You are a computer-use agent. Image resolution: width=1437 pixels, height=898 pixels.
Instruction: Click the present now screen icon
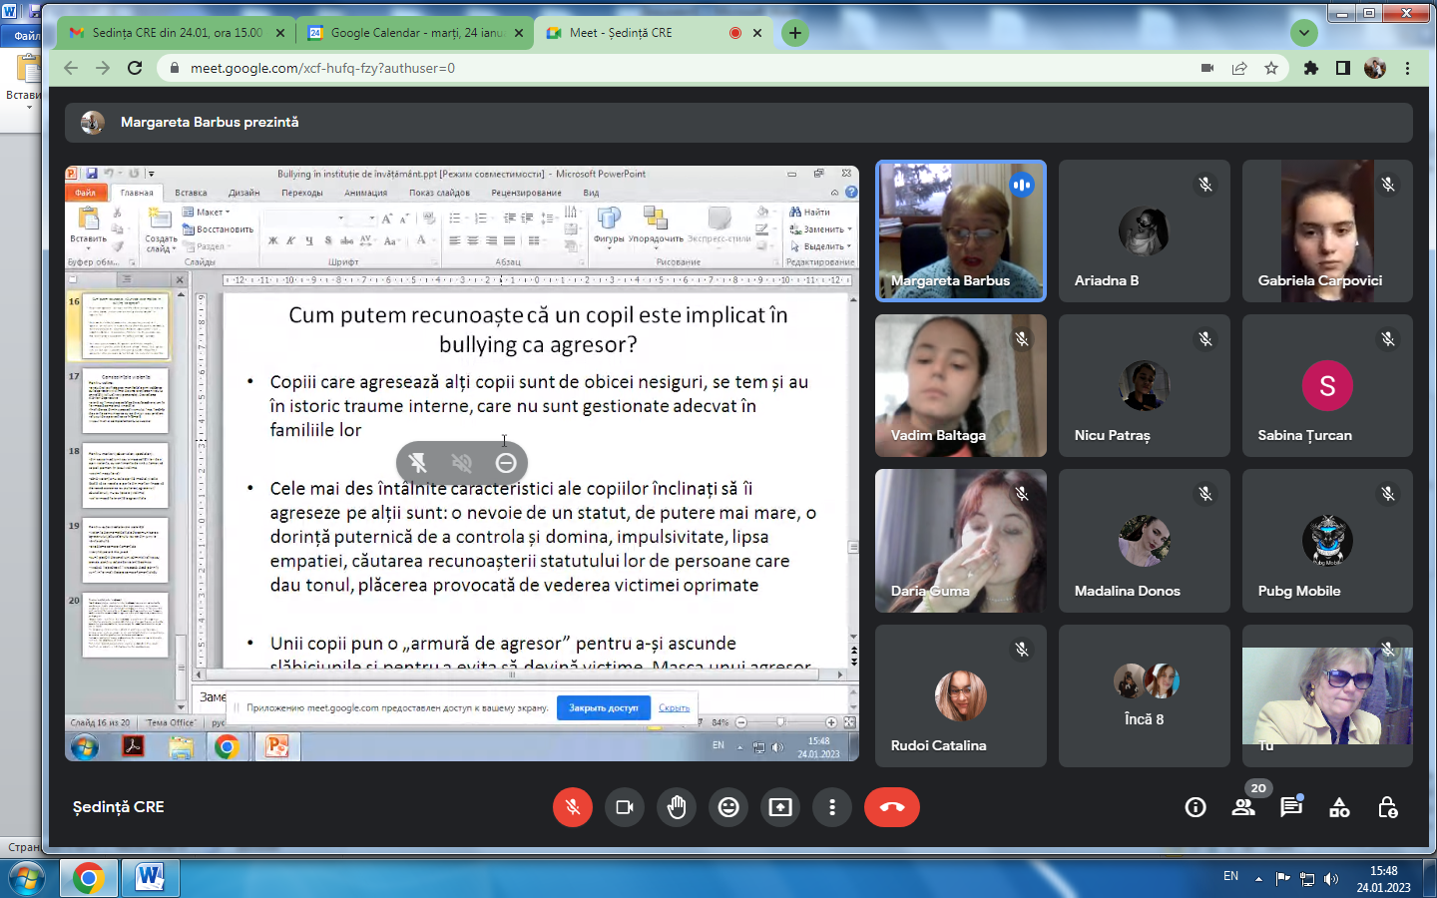tap(780, 807)
